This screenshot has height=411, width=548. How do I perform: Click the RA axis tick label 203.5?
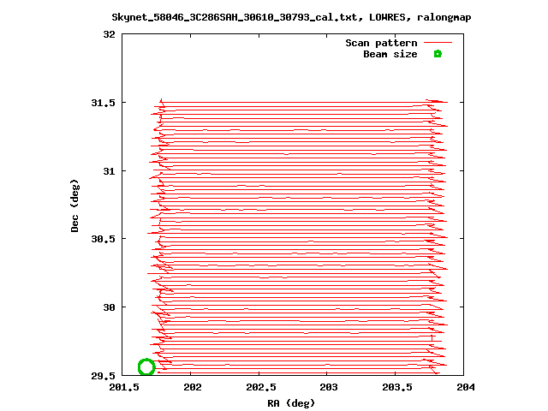pyautogui.click(x=397, y=387)
